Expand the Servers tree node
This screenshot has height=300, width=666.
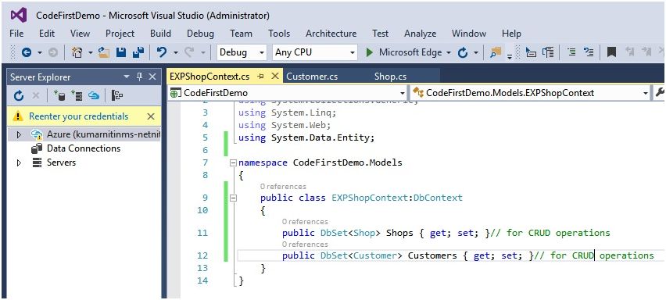tap(18, 162)
